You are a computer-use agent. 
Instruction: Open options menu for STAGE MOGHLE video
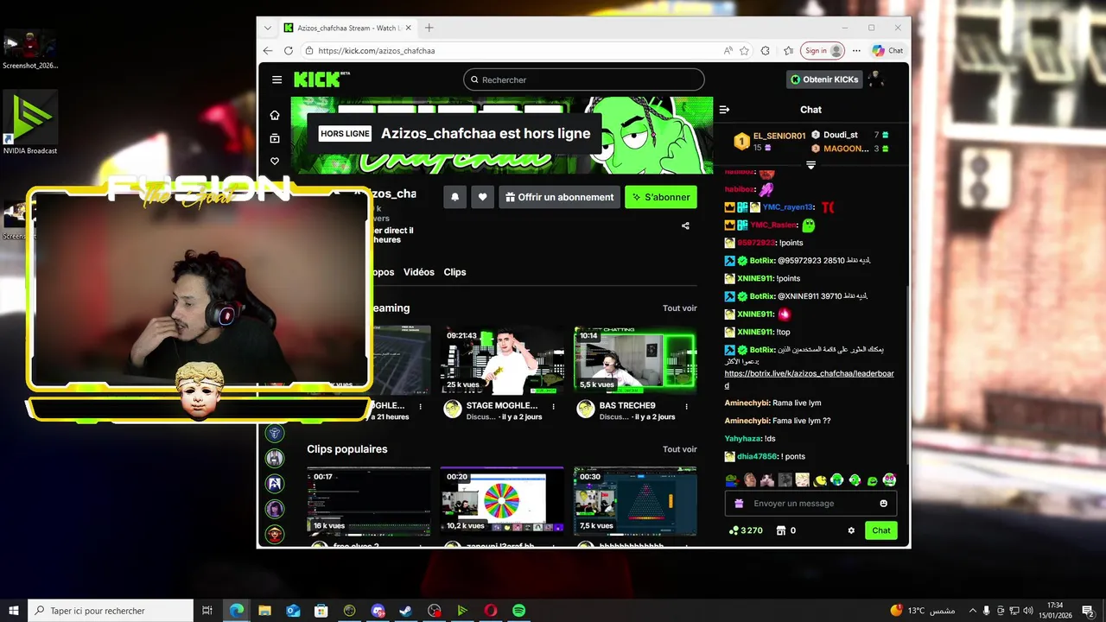coord(554,406)
